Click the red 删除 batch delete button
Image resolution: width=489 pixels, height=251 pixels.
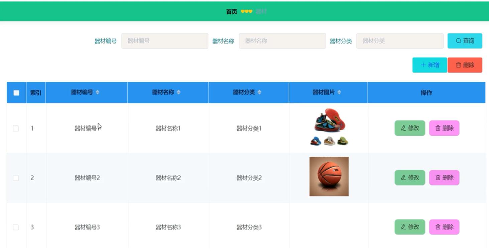coord(465,65)
